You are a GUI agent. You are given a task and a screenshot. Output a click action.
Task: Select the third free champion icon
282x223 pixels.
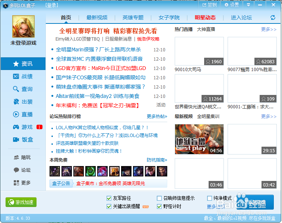click(79, 171)
